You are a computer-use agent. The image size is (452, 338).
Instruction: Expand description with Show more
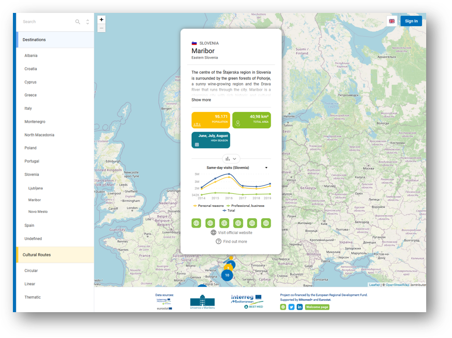point(201,100)
